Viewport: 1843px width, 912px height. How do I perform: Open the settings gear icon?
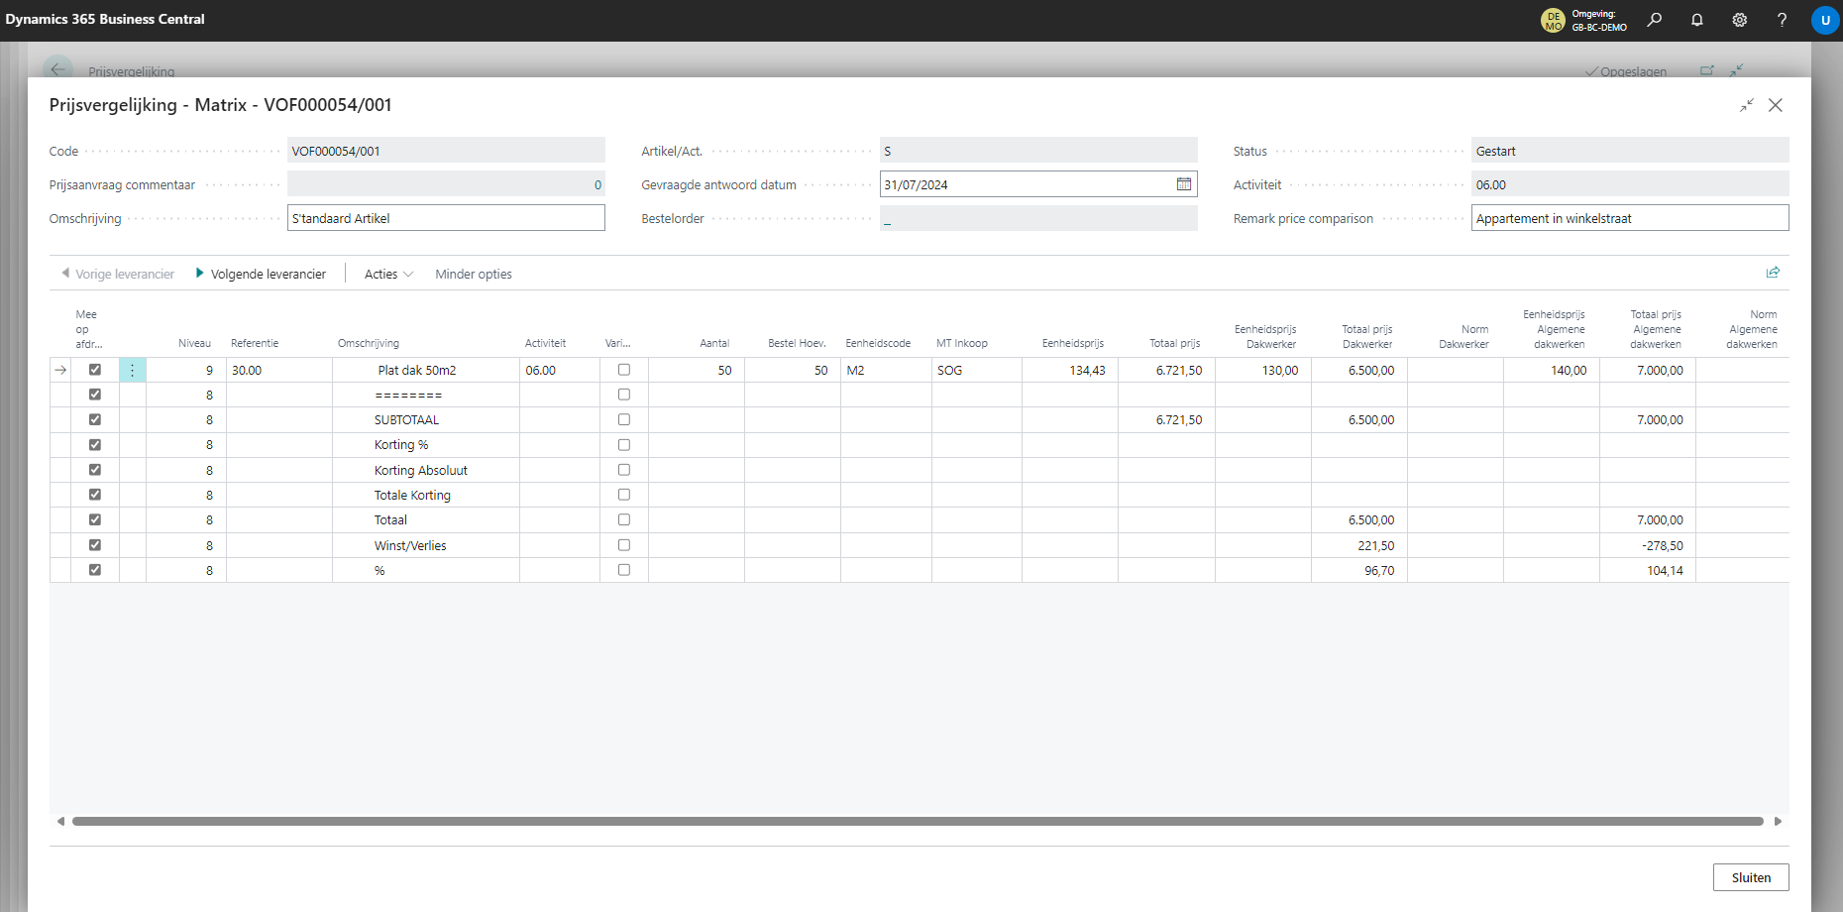coord(1739,20)
